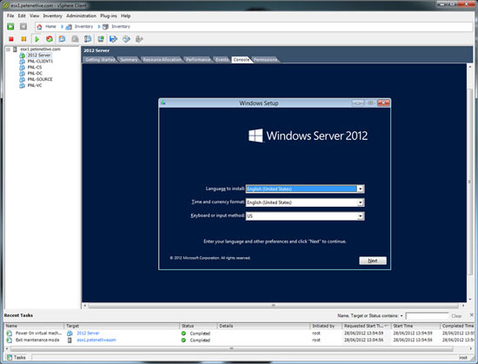
Task: Click the Launch Virtual Machine Console icon
Action: coord(101,39)
